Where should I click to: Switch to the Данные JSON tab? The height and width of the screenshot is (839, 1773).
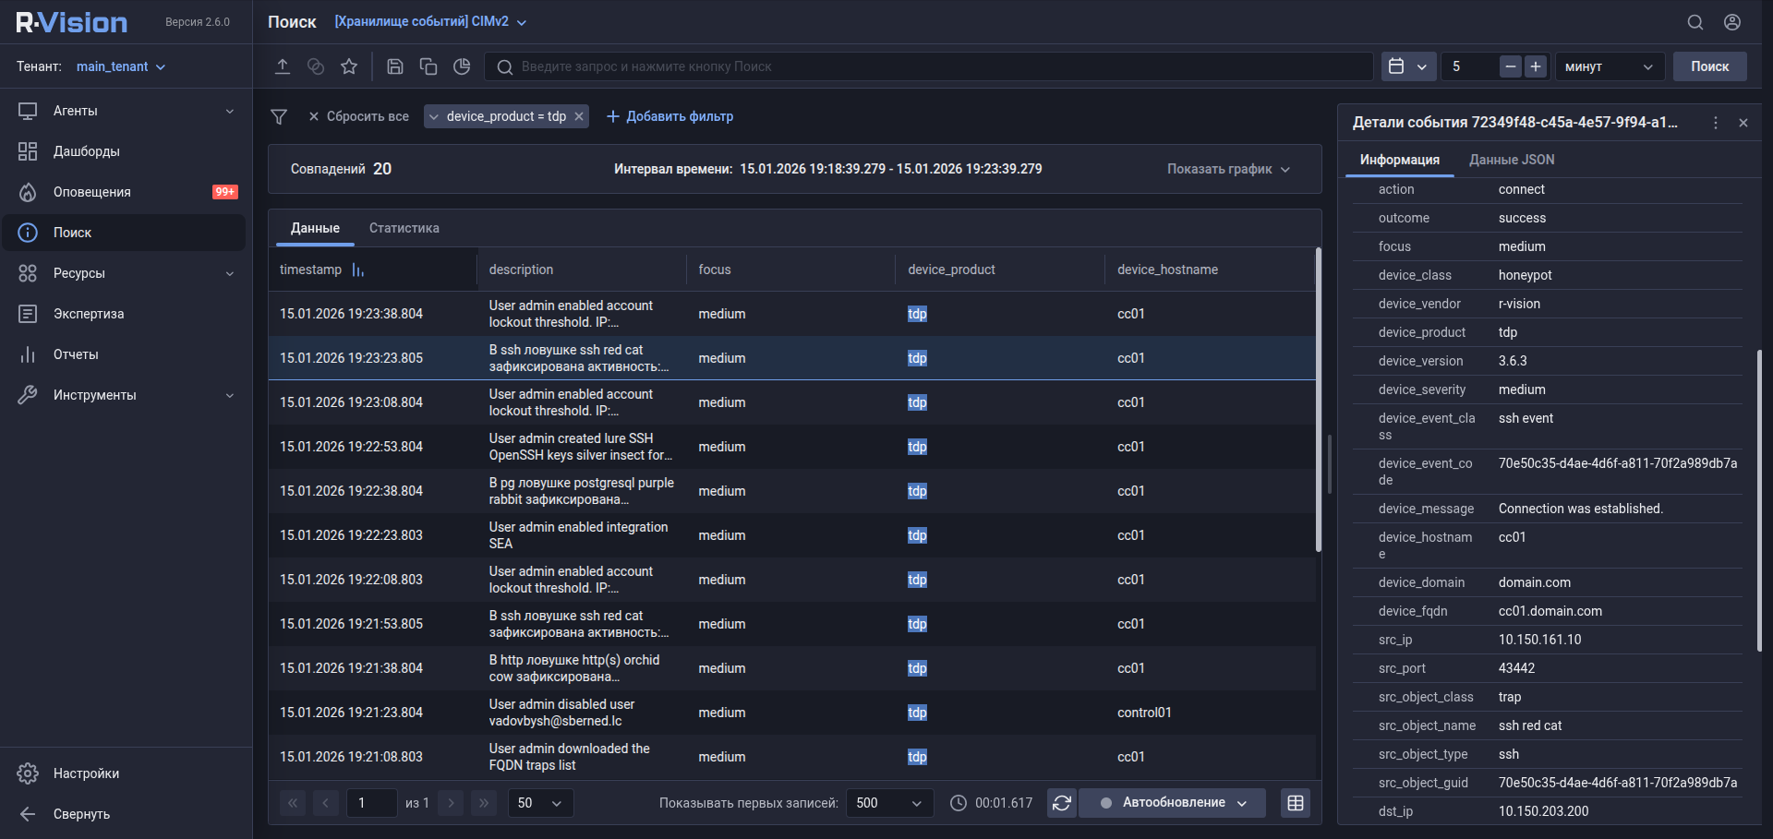(x=1511, y=160)
